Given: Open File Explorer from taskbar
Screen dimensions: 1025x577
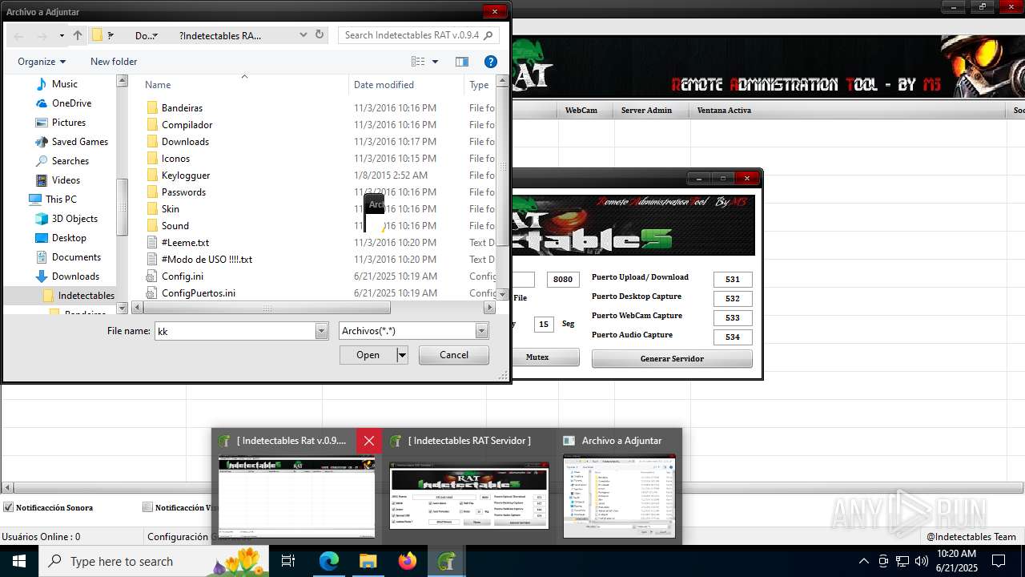Looking at the screenshot, I should click(x=368, y=561).
